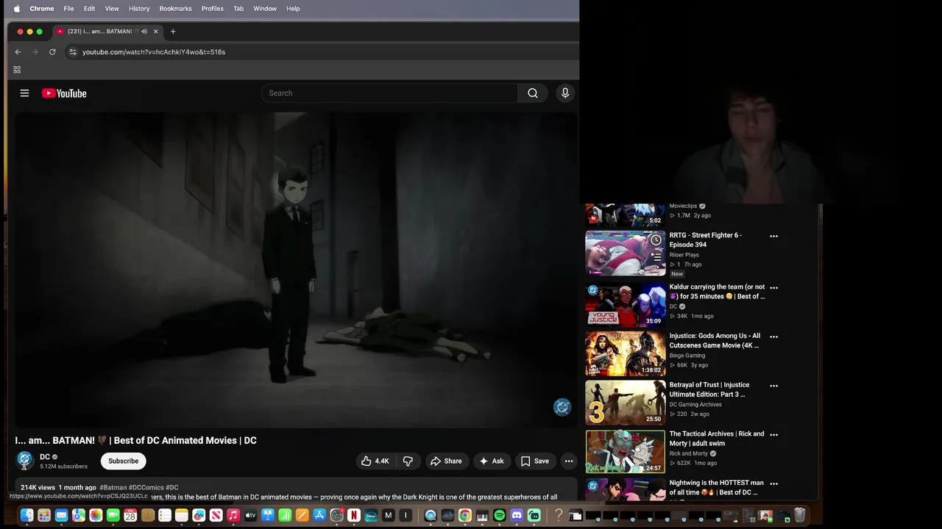The image size is (942, 529).
Task: Open the Help menu
Action: pos(293,9)
